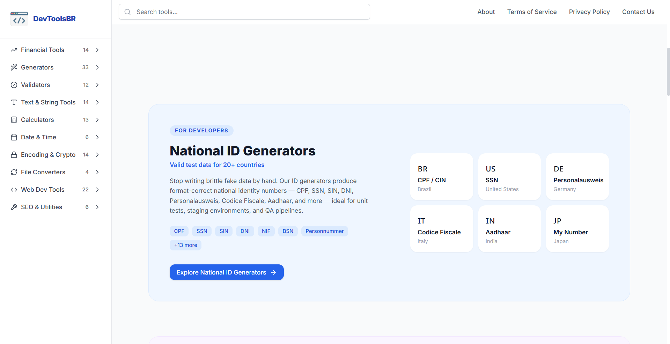This screenshot has height=344, width=670.
Task: Click the FOR DEVELOPERS badge
Action: pyautogui.click(x=201, y=131)
